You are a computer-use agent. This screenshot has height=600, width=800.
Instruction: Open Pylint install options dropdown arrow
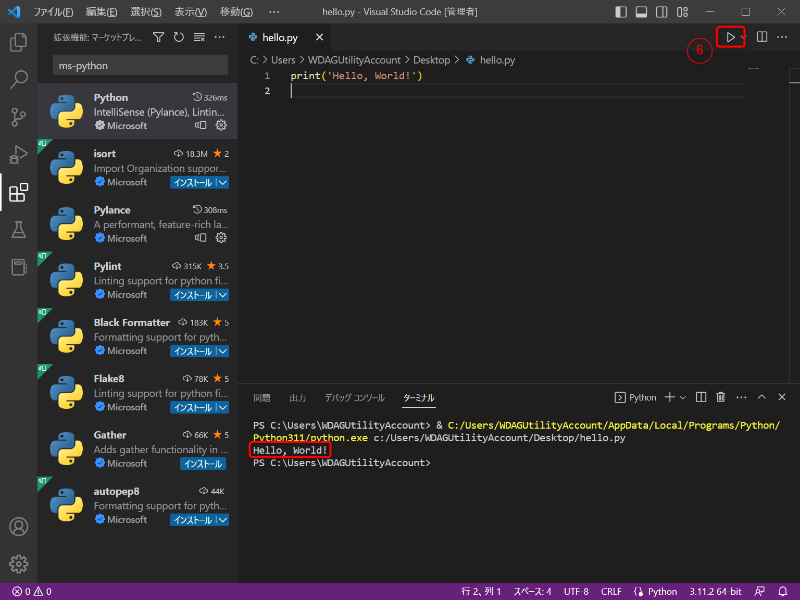(x=223, y=295)
